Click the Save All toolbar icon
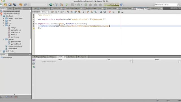181x102 pixels. click(15, 5)
